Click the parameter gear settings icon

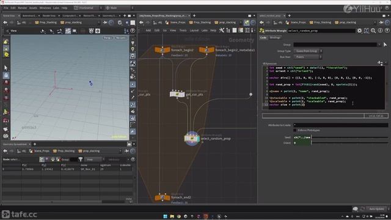pos(359,31)
